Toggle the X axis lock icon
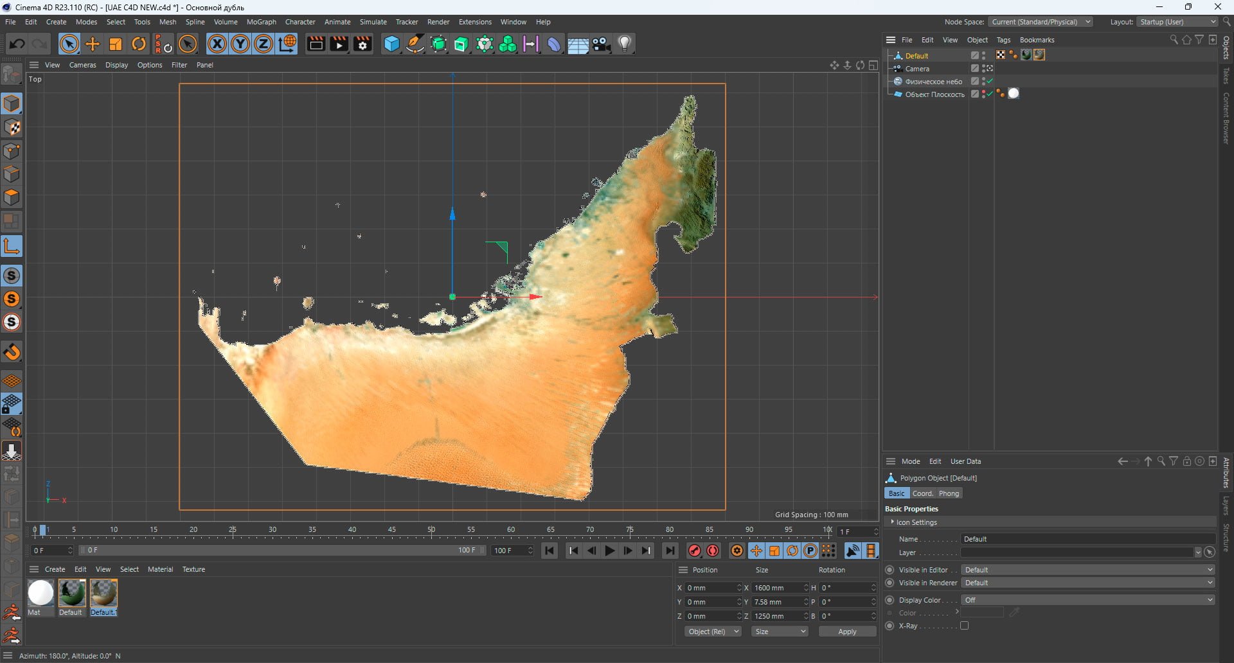Viewport: 1234px width, 663px height. 217,44
